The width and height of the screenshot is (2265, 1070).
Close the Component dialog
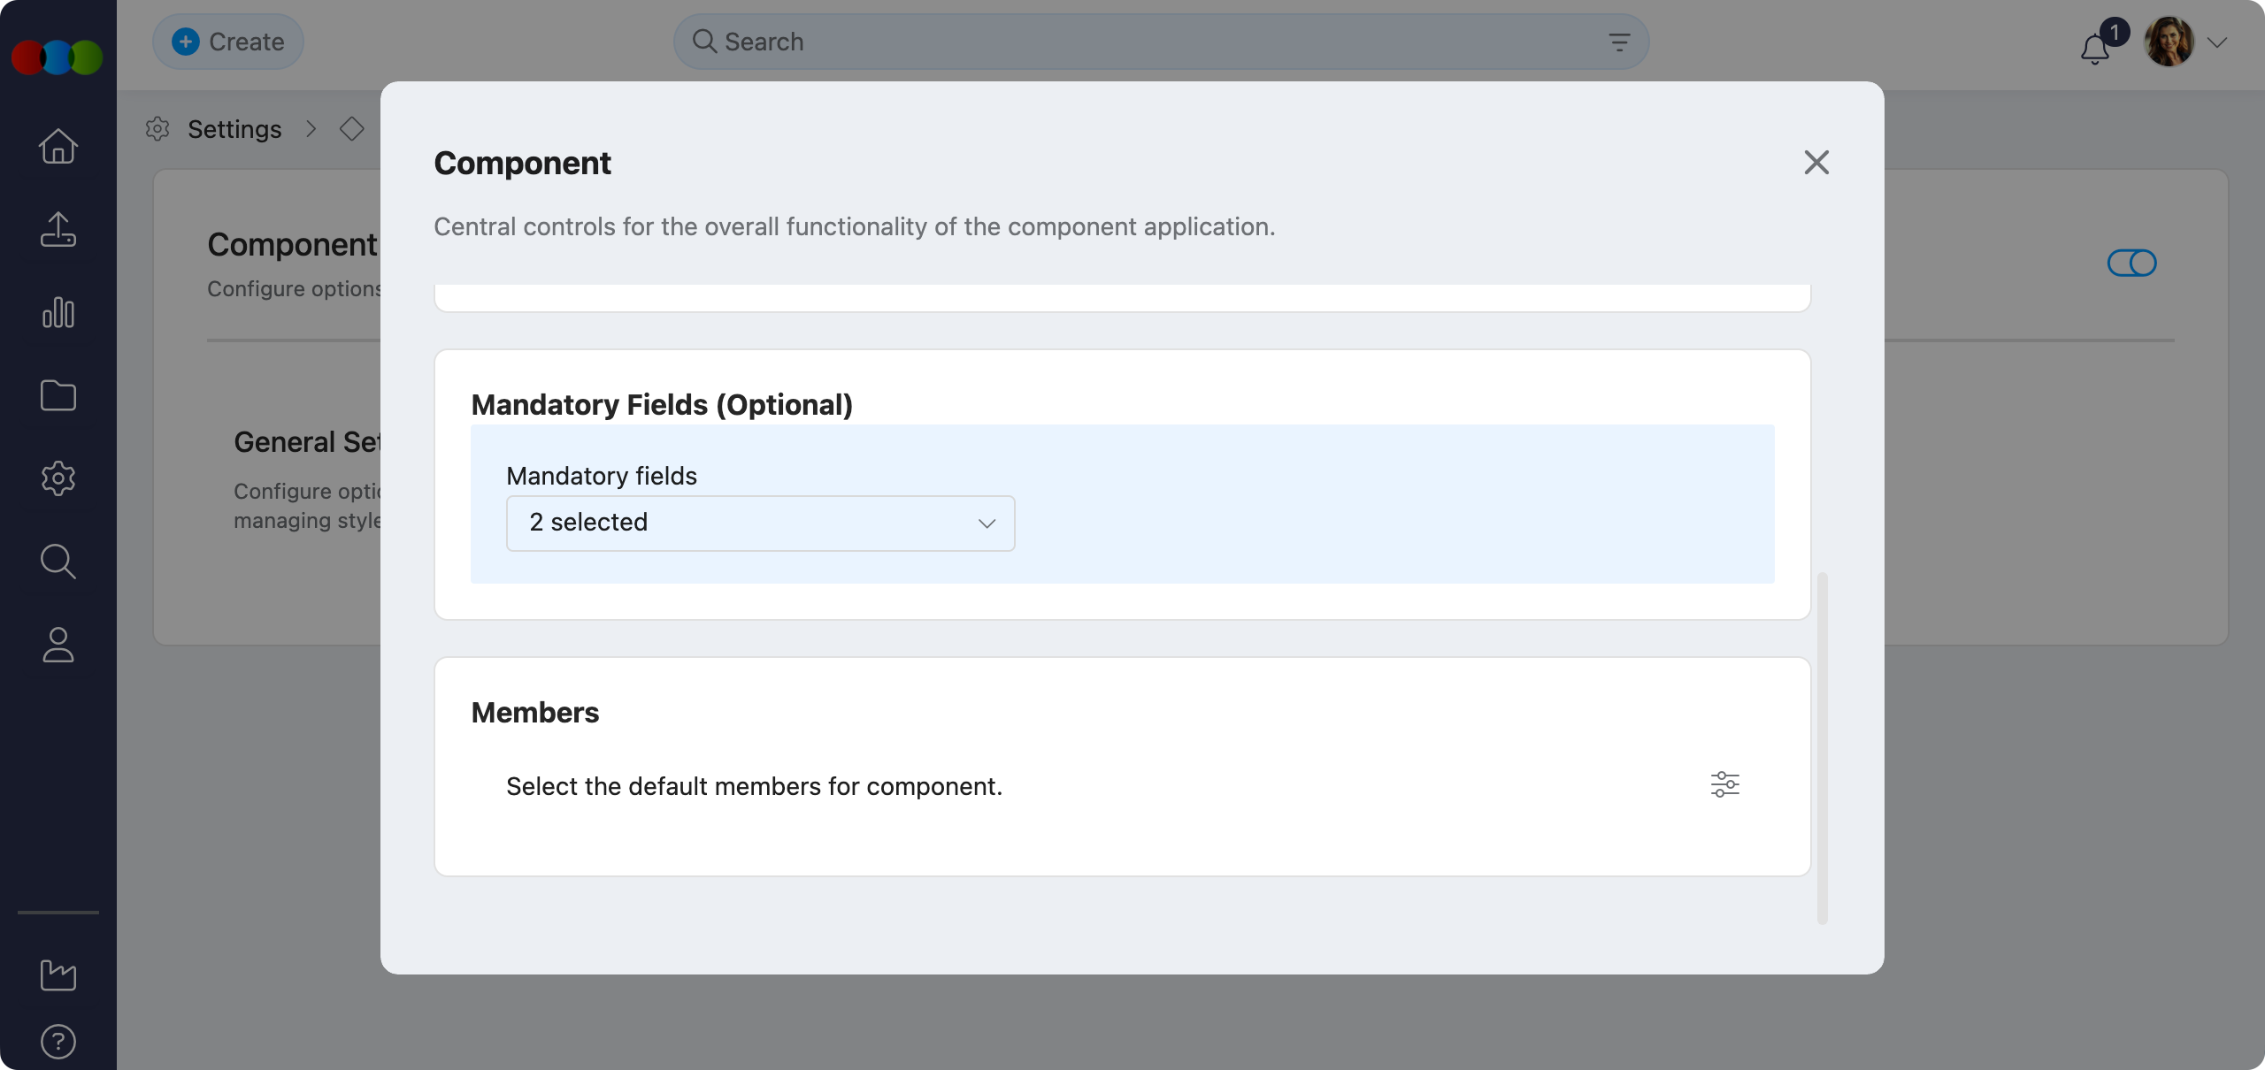(1816, 163)
